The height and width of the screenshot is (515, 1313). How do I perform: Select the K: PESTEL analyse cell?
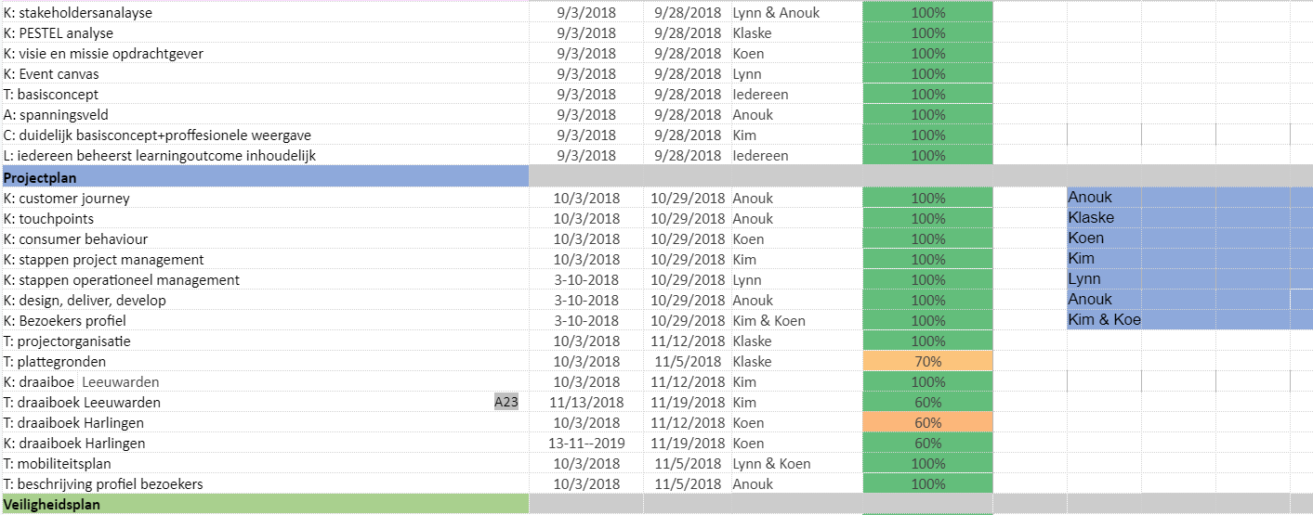point(265,33)
